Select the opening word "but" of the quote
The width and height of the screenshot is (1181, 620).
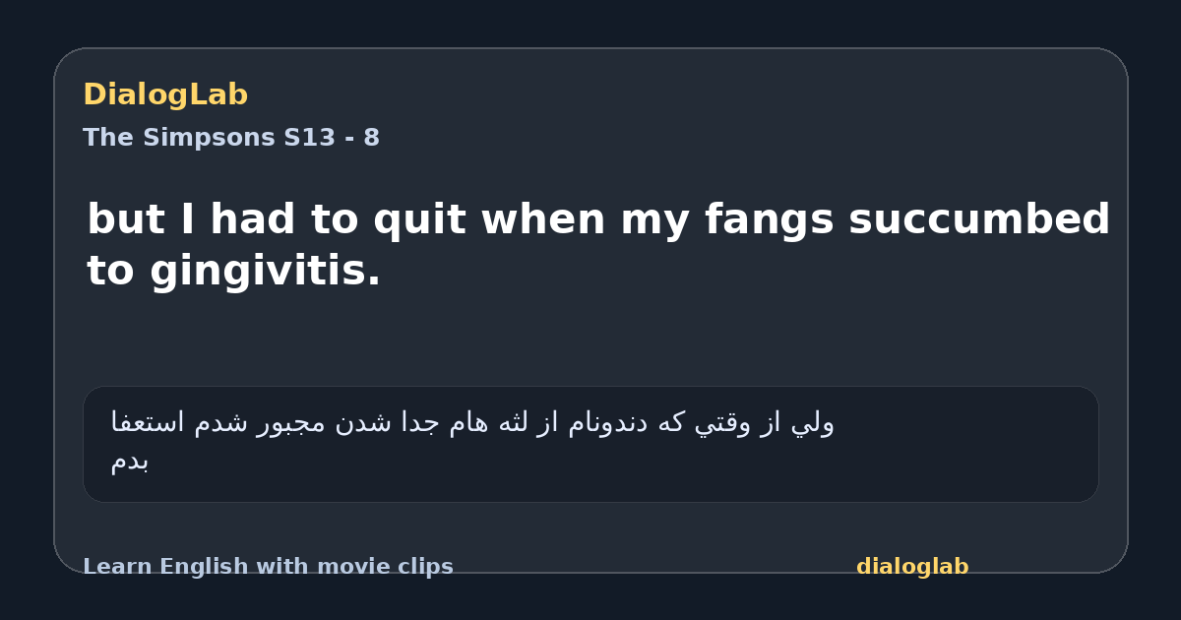[127, 219]
